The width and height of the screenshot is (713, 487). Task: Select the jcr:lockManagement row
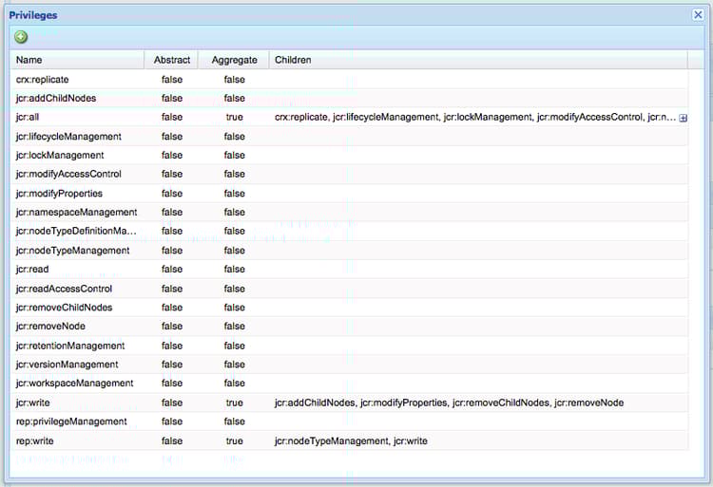[x=349, y=156]
